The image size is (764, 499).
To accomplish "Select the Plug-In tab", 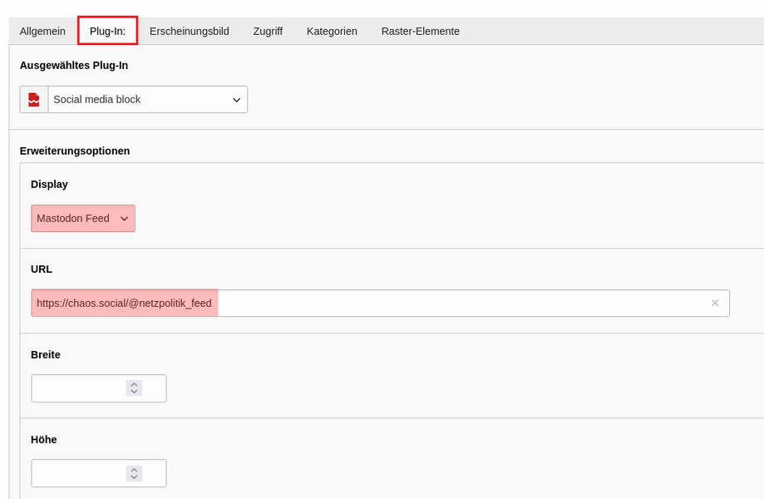I will (108, 32).
